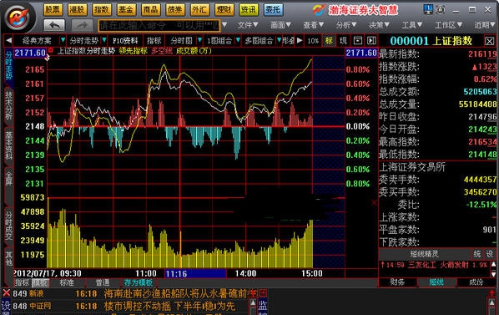Open the 画面 menu
This screenshot has width=499, height=315.
point(280,25)
